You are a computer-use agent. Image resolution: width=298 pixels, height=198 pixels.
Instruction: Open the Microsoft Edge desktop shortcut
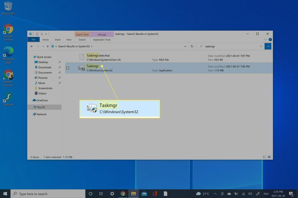(x=8, y=52)
